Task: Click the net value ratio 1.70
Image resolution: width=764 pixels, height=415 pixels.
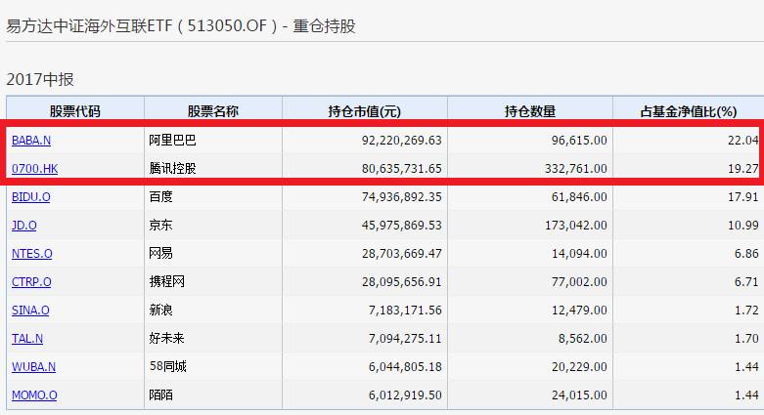Action: coord(746,338)
